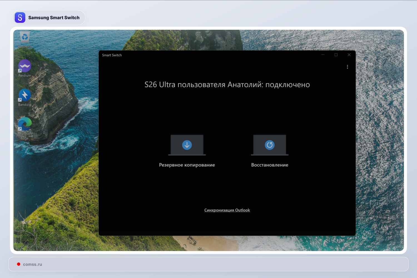Select the Microsoft Edge desktop shortcut icon
Screen dimensions: 417x278
pyautogui.click(x=25, y=124)
